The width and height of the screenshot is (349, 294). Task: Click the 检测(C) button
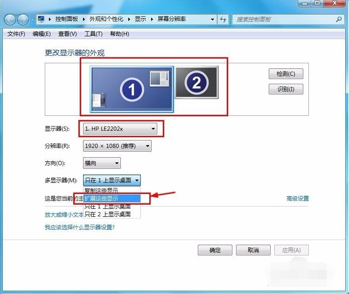286,74
